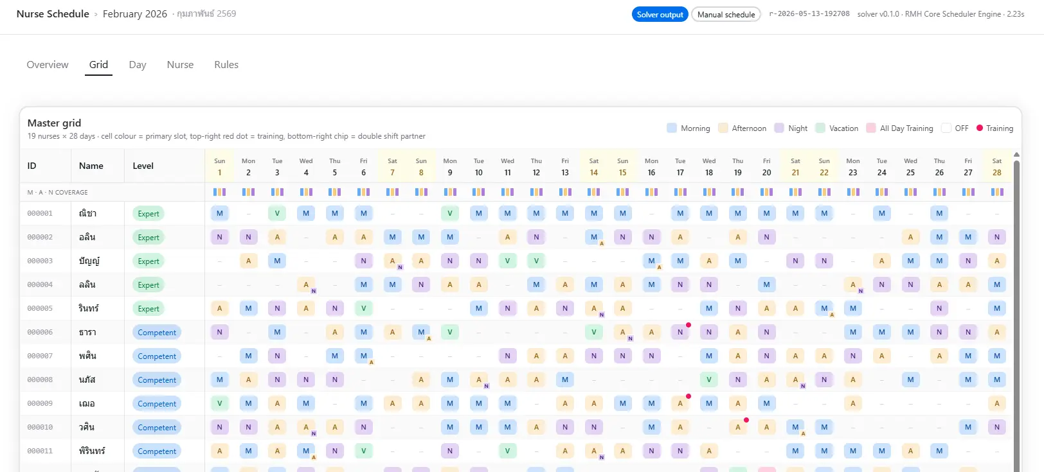
Task: Select the V cell for 000001 on Tue 3
Action: pyautogui.click(x=277, y=213)
